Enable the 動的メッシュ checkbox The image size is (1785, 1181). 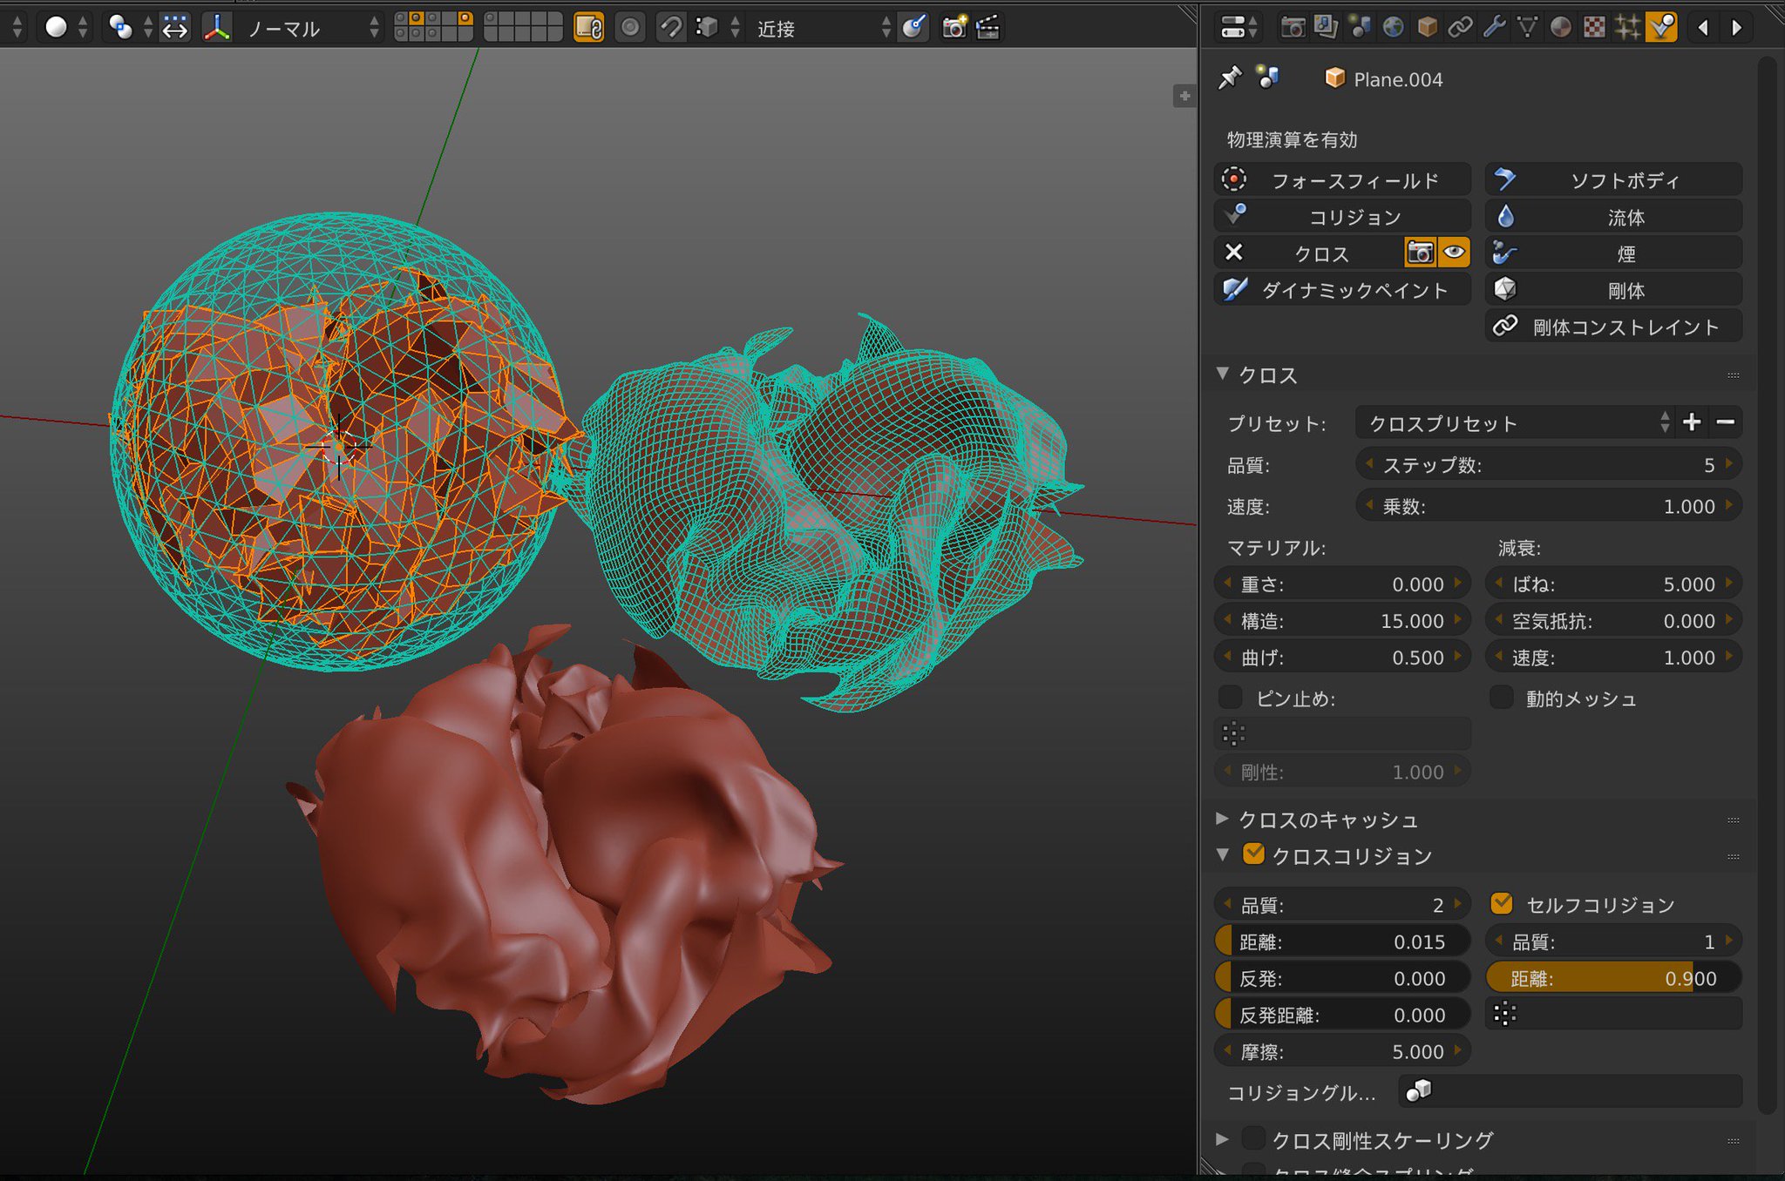click(1502, 698)
